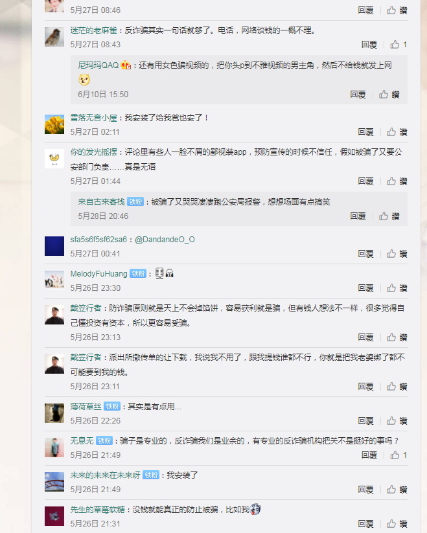Like the comment by MelodyFuHuang
427x533 pixels.
click(x=397, y=288)
